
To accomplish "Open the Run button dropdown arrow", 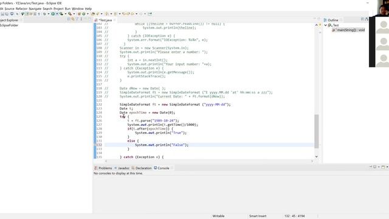I will pyautogui.click(x=57, y=14).
